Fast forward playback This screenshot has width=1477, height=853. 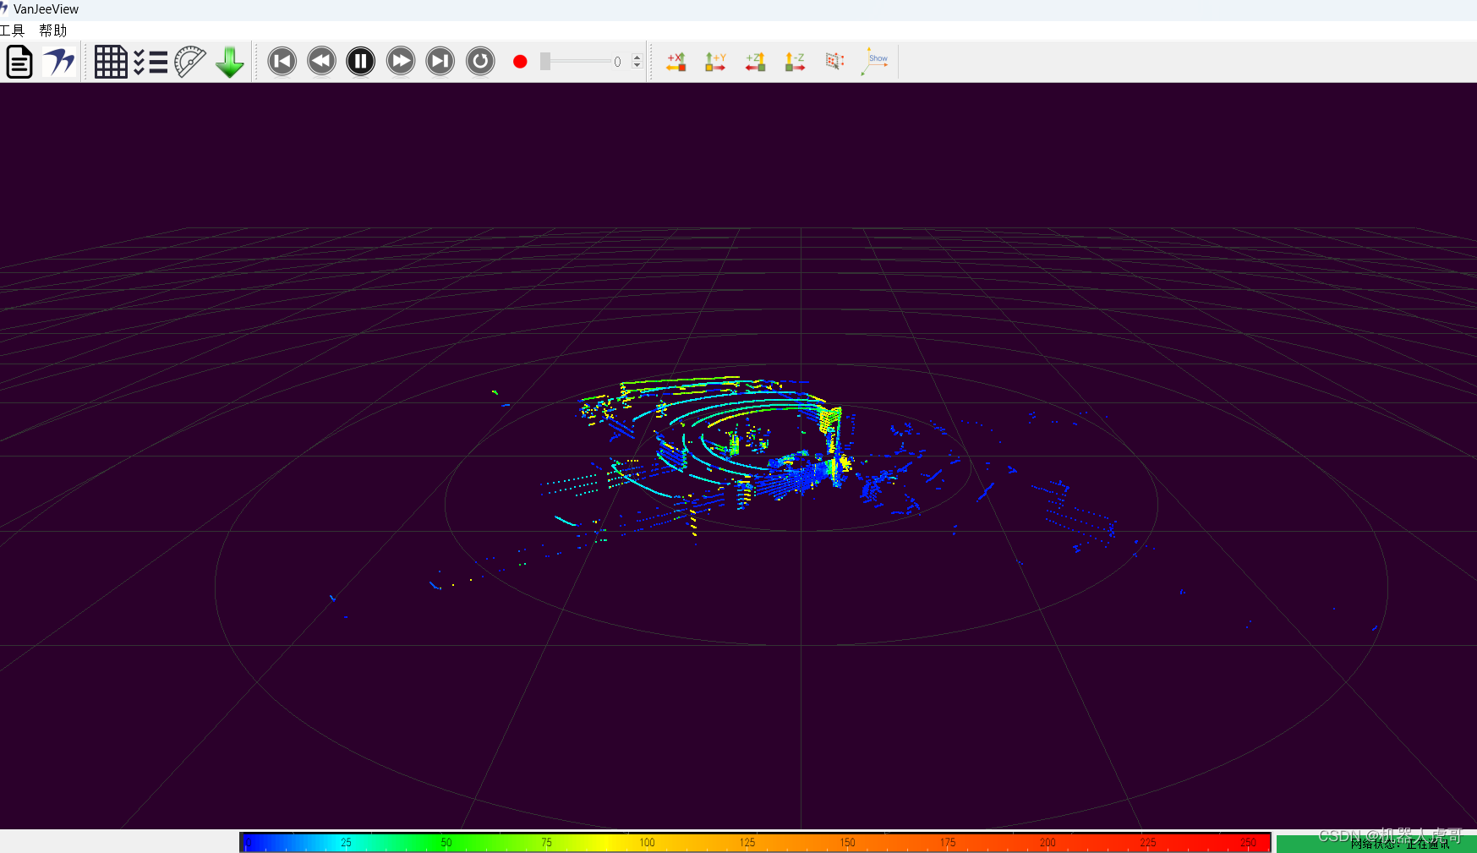pyautogui.click(x=401, y=61)
